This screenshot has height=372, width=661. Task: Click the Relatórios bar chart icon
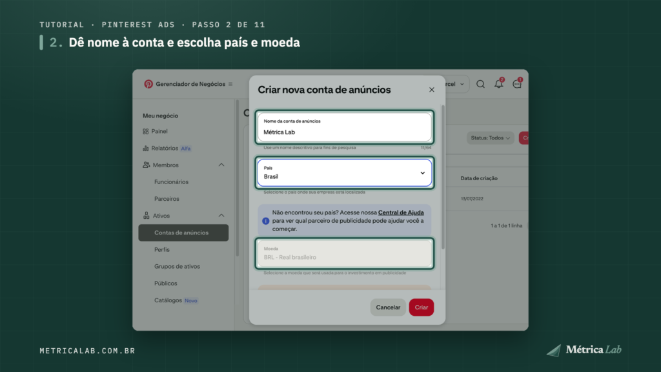[146, 148]
